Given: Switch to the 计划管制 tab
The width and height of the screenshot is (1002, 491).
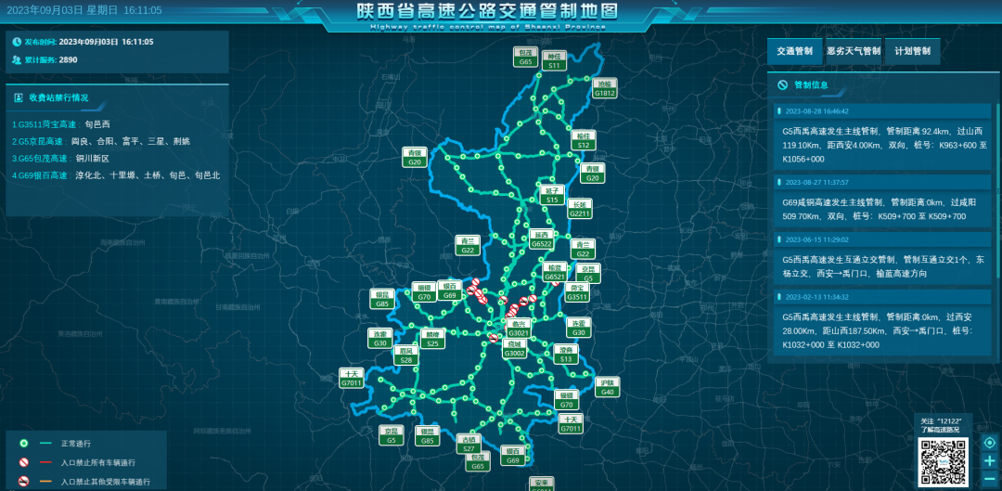Looking at the screenshot, I should (913, 51).
